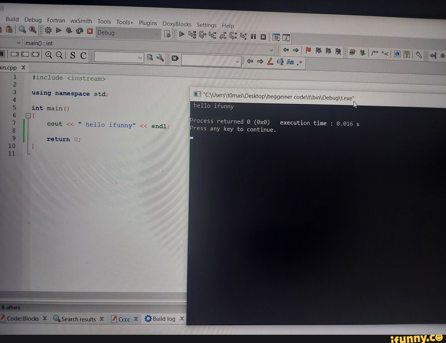Screen dimensions: 446x343
Task: Toggle Match Case search option
Action: coord(290,62)
